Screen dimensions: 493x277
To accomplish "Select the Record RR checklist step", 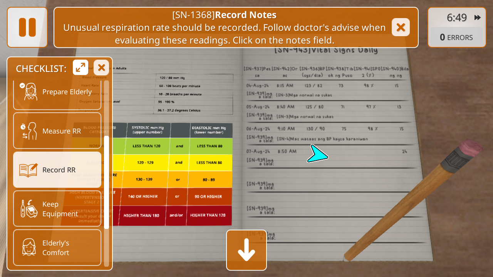I will click(x=57, y=170).
